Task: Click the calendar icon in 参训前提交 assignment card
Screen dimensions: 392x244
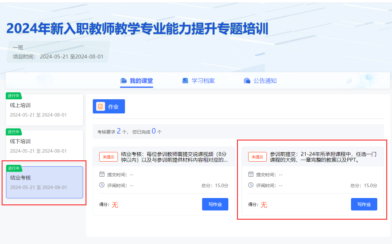Action: click(x=251, y=174)
